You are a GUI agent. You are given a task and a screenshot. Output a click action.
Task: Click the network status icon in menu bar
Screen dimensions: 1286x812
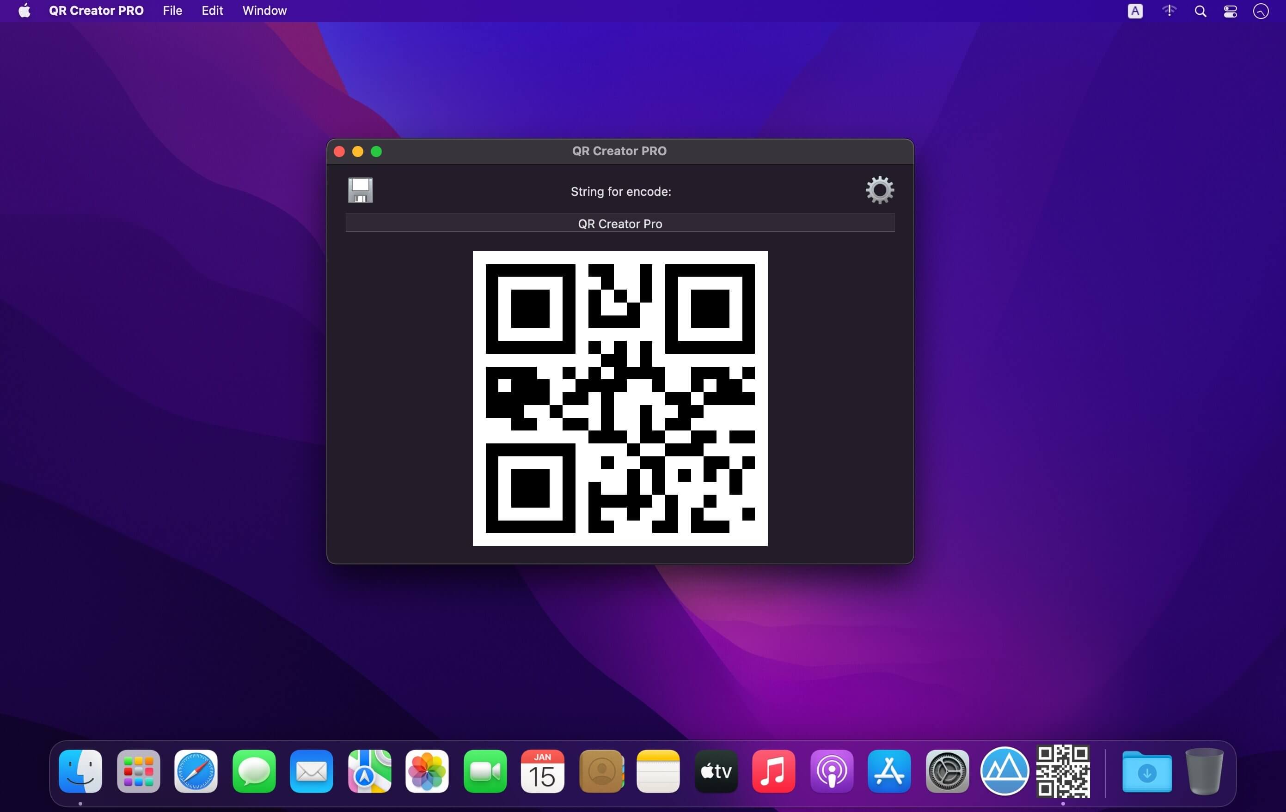tap(1169, 11)
